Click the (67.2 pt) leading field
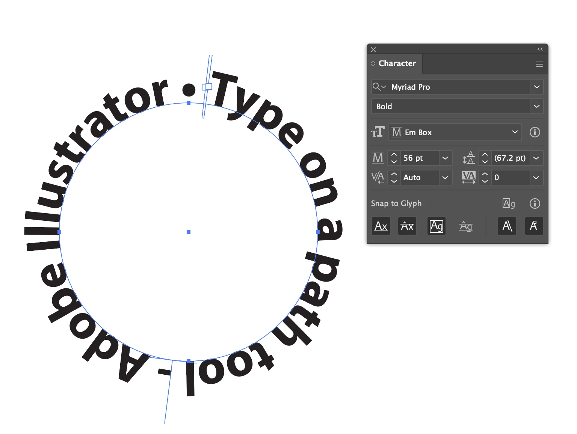Image resolution: width=577 pixels, height=434 pixels. [511, 158]
